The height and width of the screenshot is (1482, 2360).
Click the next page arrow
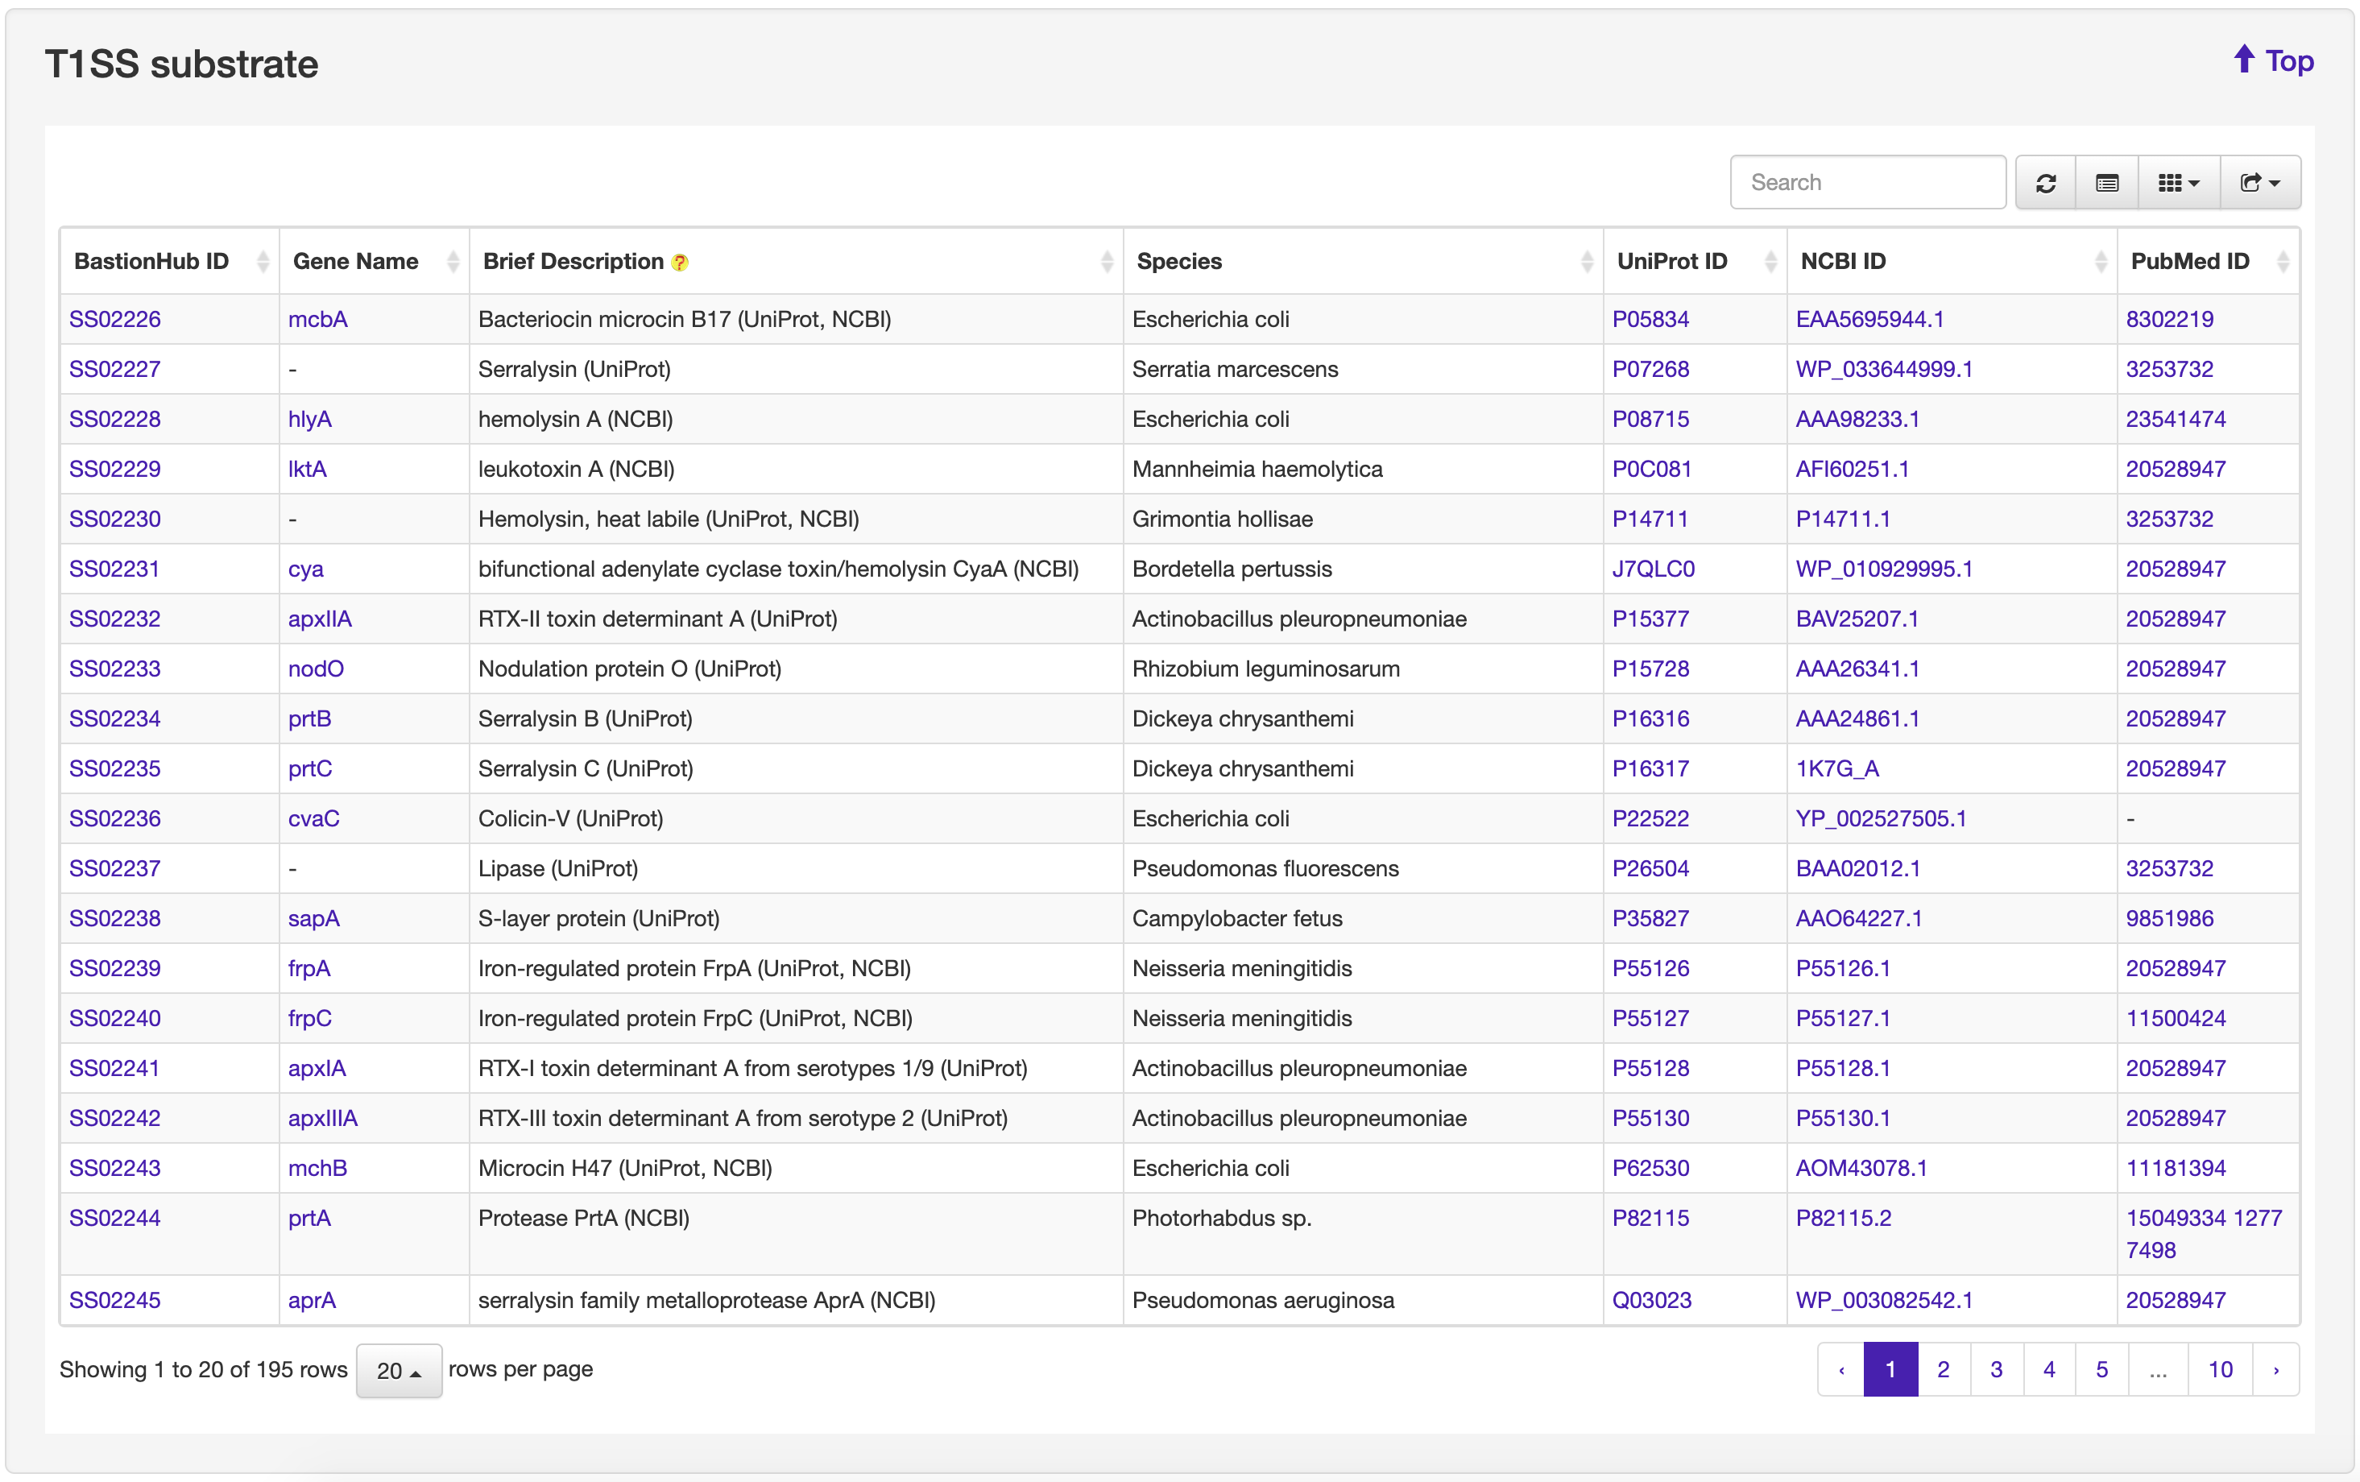[2275, 1369]
